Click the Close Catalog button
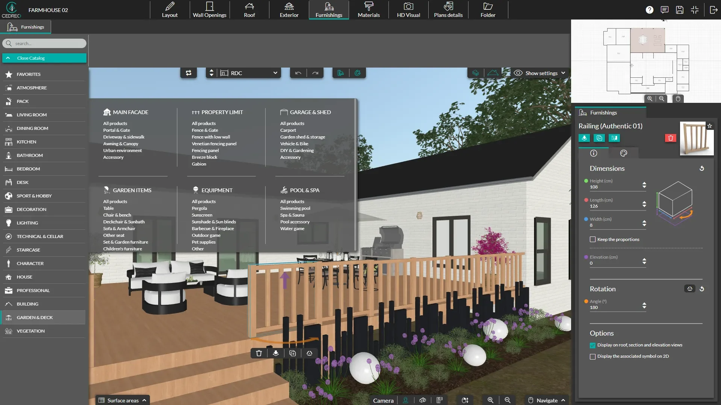The image size is (721, 405). tap(44, 58)
